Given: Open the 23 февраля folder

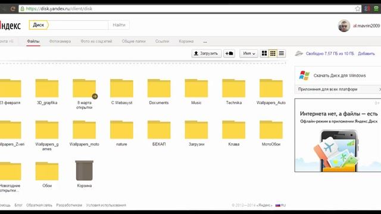Looking at the screenshot, I should coord(10,89).
